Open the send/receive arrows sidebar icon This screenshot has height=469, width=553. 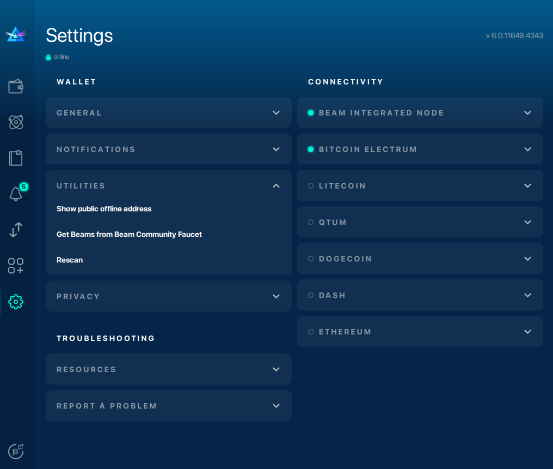[16, 230]
